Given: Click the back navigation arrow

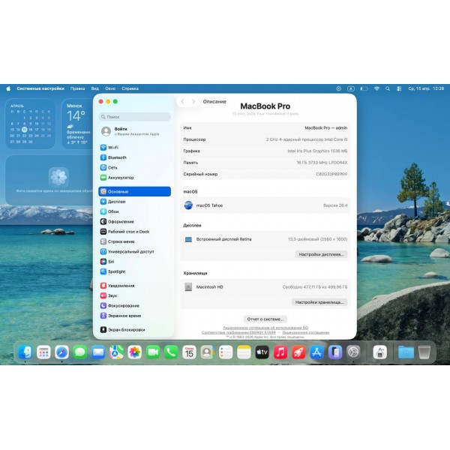Looking at the screenshot, I should [182, 101].
